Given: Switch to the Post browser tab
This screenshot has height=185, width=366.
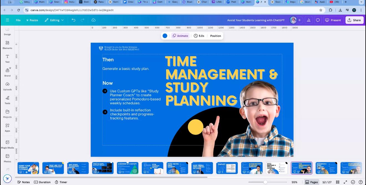Looking at the screenshot, I should [x=232, y=2].
